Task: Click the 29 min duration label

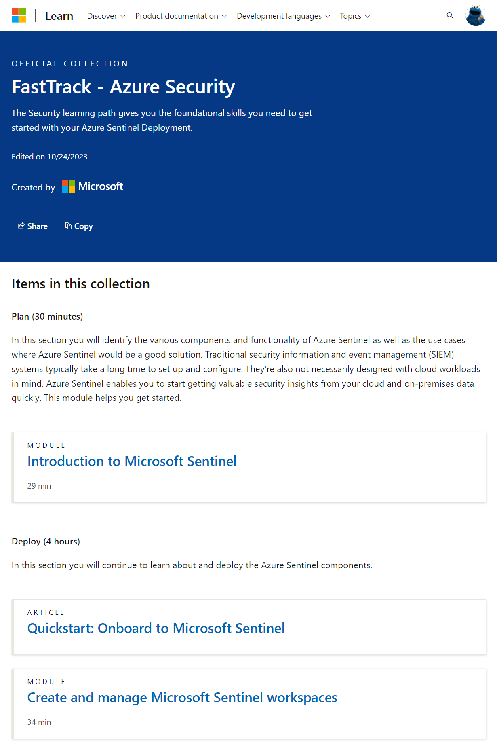Action: coord(39,486)
